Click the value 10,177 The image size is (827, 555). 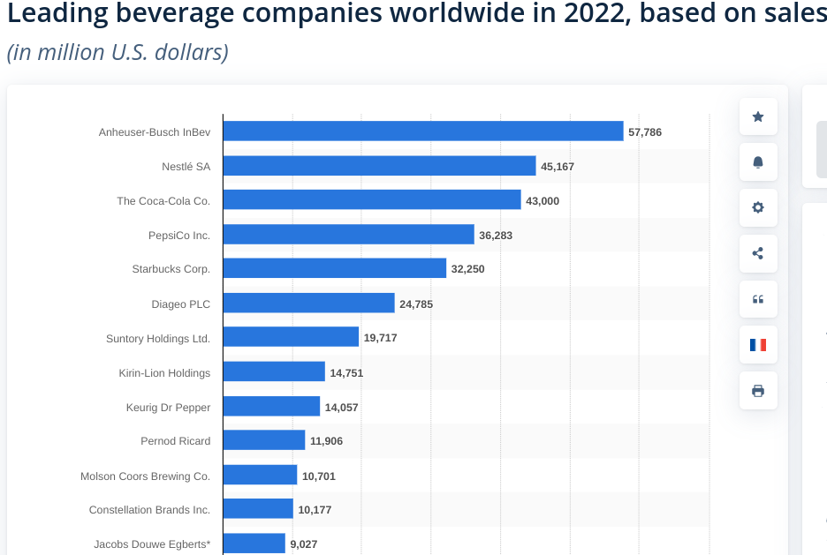click(x=315, y=510)
